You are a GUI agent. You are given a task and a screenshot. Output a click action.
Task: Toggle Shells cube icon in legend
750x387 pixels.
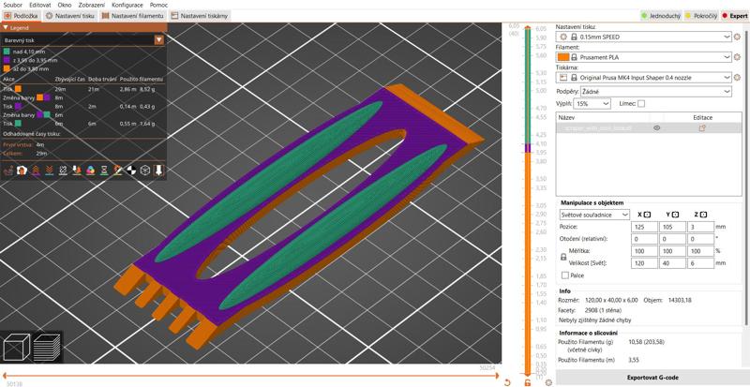(145, 171)
